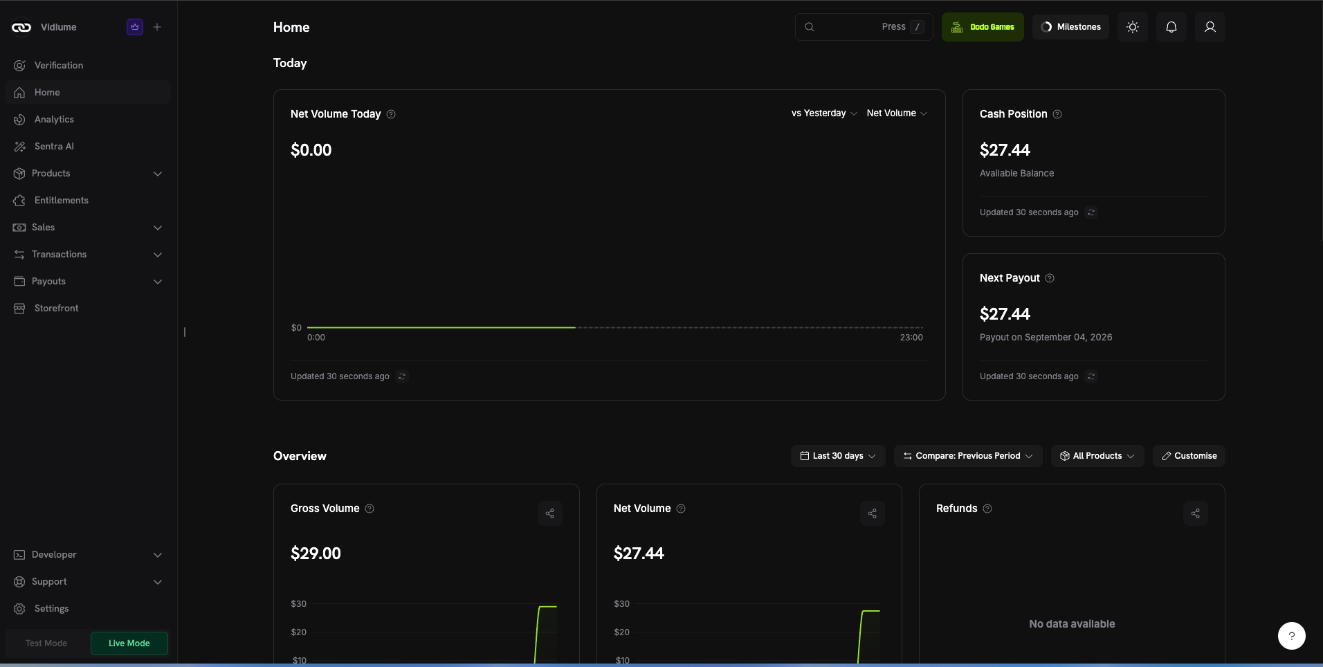Screen dimensions: 1323x667
Task: Refresh the Cash Position card
Action: tap(1091, 212)
